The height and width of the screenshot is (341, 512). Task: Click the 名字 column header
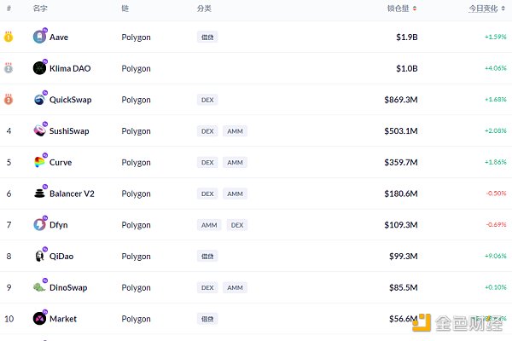(x=40, y=9)
